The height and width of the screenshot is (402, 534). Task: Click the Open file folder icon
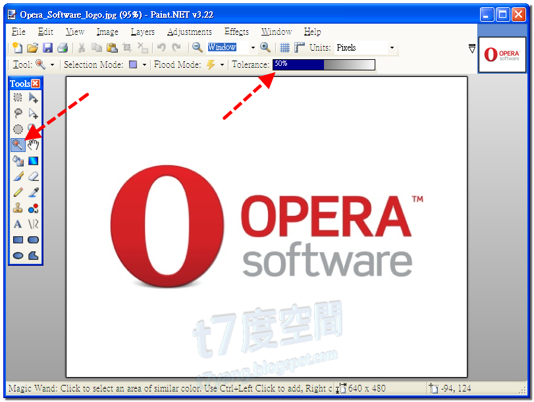[x=32, y=47]
